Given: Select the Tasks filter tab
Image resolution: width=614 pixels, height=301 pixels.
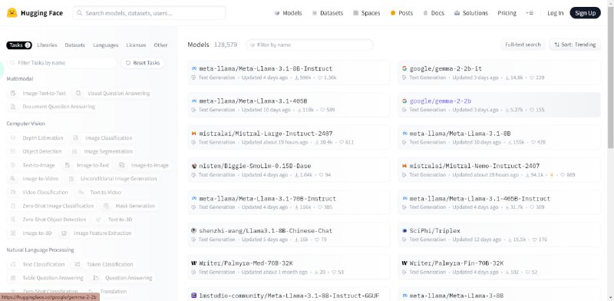Looking at the screenshot, I should pos(18,45).
